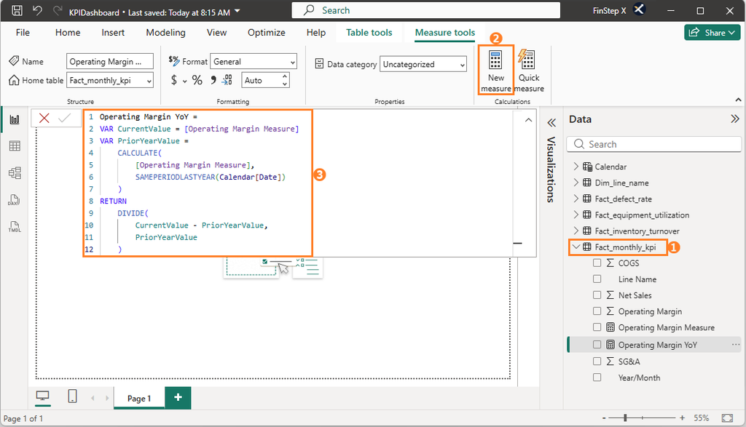
Task: Click the Redo arrow icon
Action: (58, 10)
